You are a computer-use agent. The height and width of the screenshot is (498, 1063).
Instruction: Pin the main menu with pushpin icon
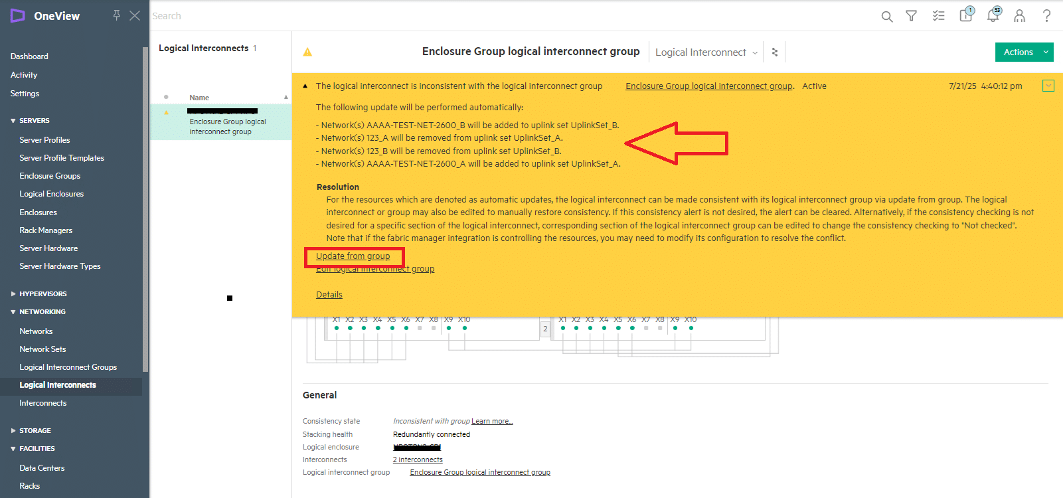click(x=117, y=15)
